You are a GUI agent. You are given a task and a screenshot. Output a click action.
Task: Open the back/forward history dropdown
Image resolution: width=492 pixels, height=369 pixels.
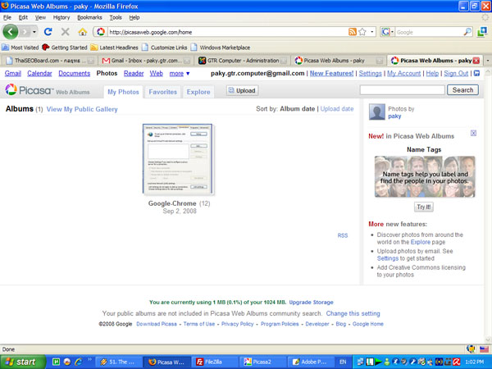point(34,32)
